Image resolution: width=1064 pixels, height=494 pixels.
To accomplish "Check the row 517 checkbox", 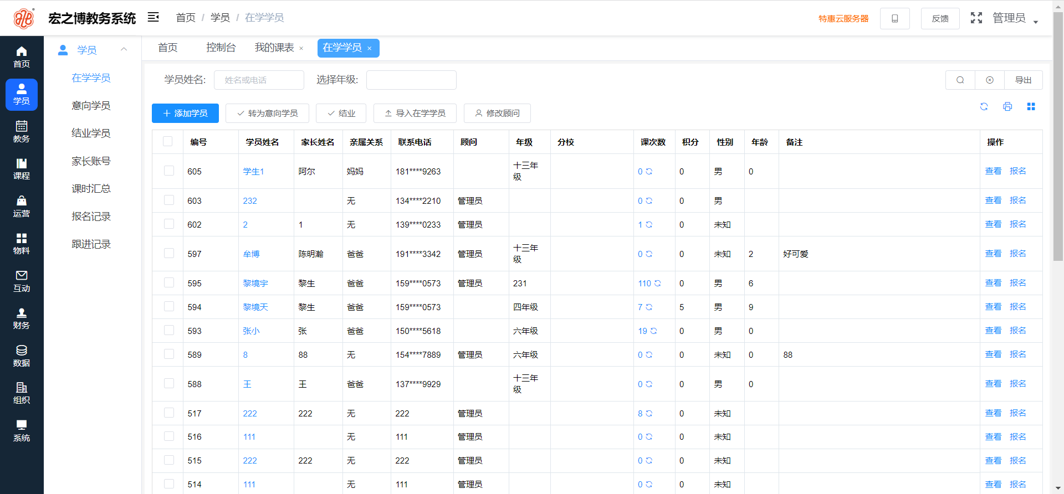I will coord(169,413).
